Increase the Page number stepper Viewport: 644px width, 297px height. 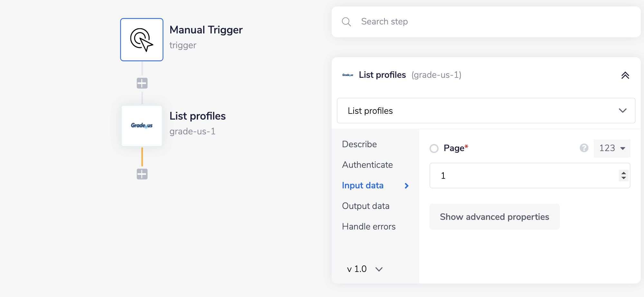pyautogui.click(x=624, y=173)
